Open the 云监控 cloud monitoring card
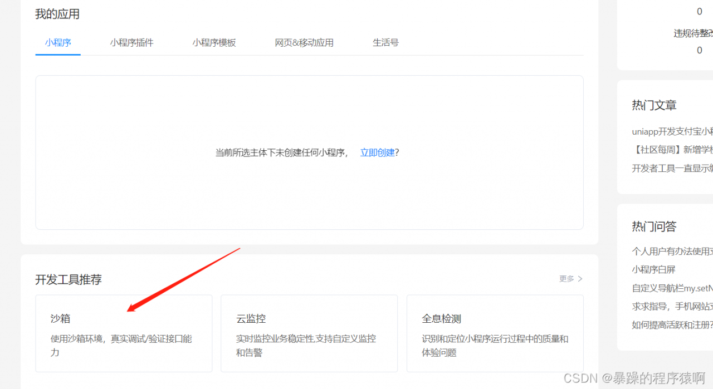Screen dimensions: 713x389 [309, 333]
